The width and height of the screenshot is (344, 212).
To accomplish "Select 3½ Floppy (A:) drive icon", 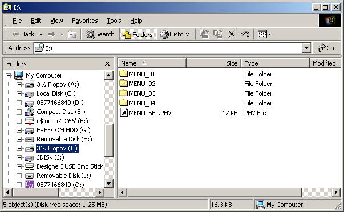I will (x=30, y=84).
